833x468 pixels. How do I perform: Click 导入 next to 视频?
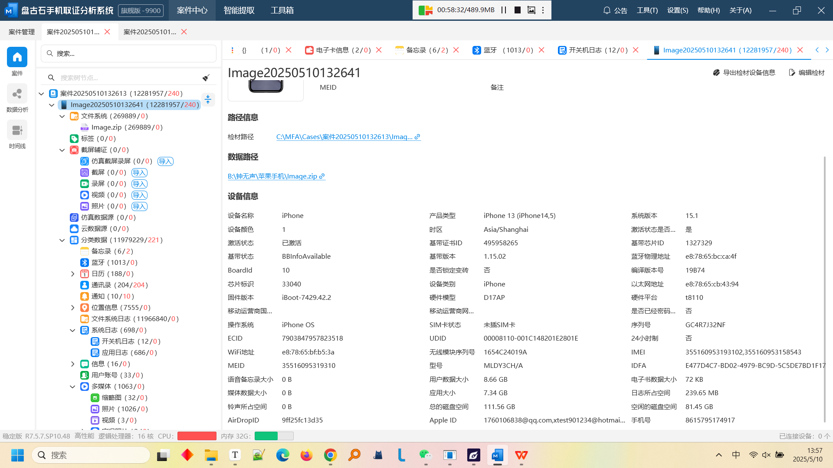tap(139, 195)
